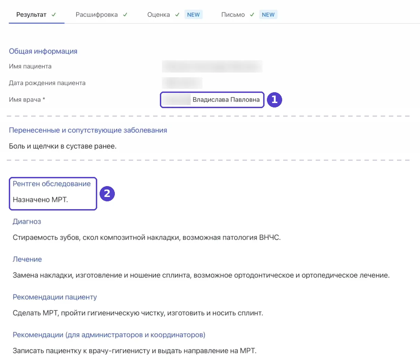The height and width of the screenshot is (361, 420).
Task: Switch to the Расшифровка tab
Action: coord(97,15)
